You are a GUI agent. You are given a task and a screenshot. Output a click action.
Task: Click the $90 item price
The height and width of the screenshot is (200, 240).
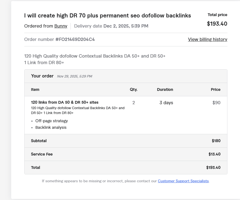[216, 103]
